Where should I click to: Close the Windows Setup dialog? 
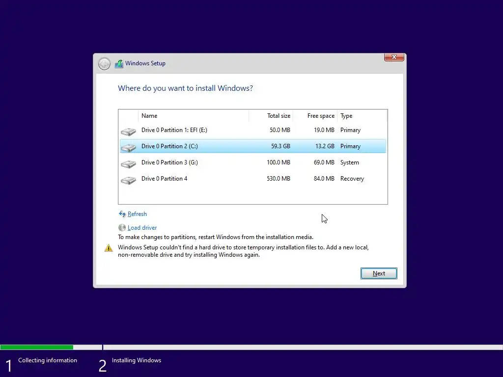pos(394,57)
